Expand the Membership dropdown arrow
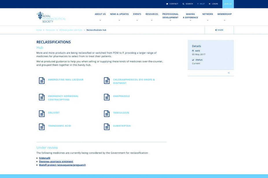The image size is (268, 178). 224,20
